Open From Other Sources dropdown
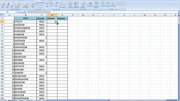 (x=17, y=5)
